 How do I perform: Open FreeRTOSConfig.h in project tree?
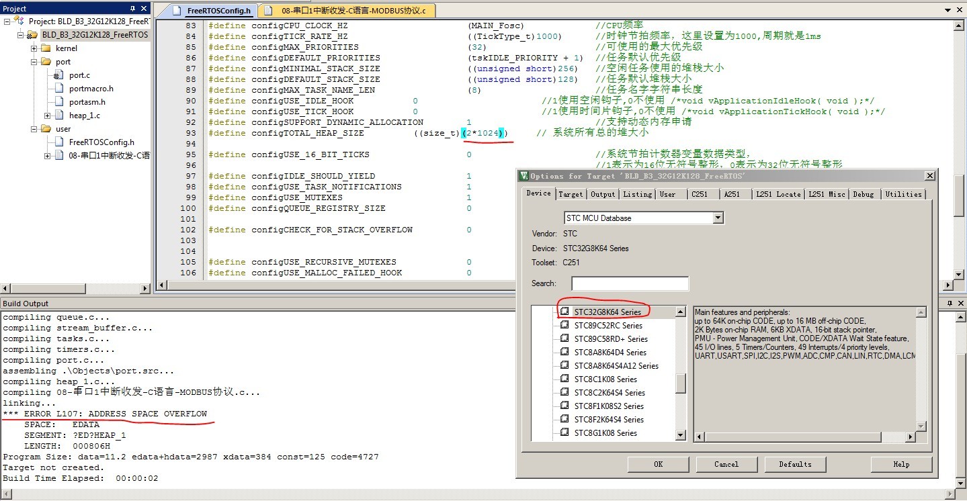pyautogui.click(x=101, y=142)
